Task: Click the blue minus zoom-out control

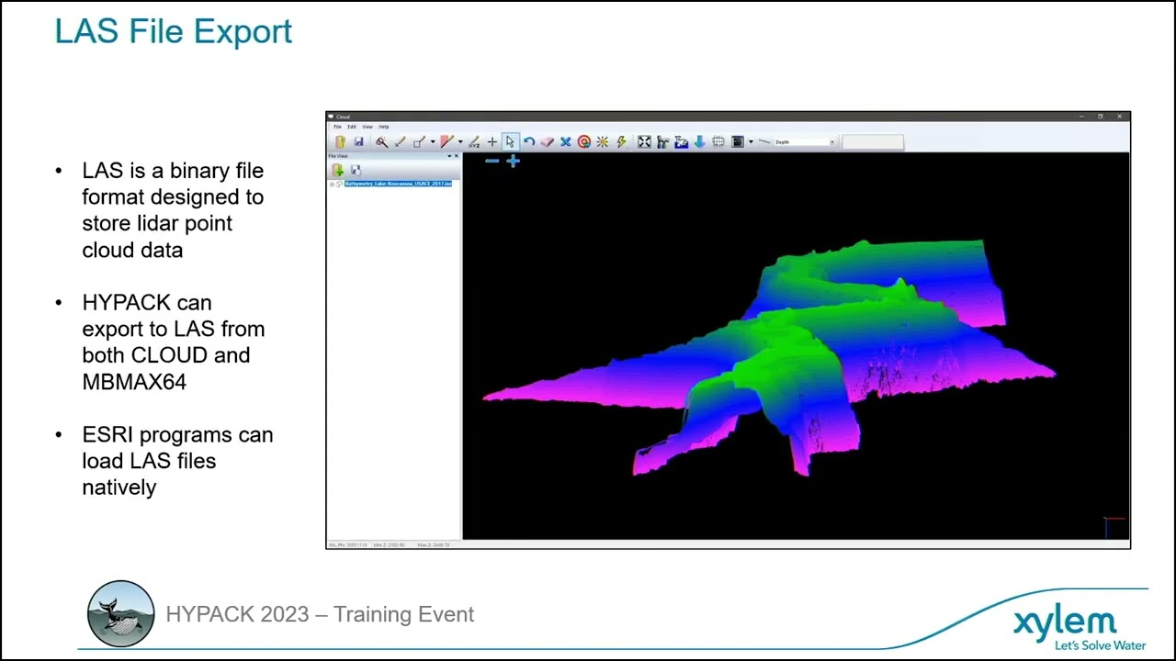Action: point(492,161)
